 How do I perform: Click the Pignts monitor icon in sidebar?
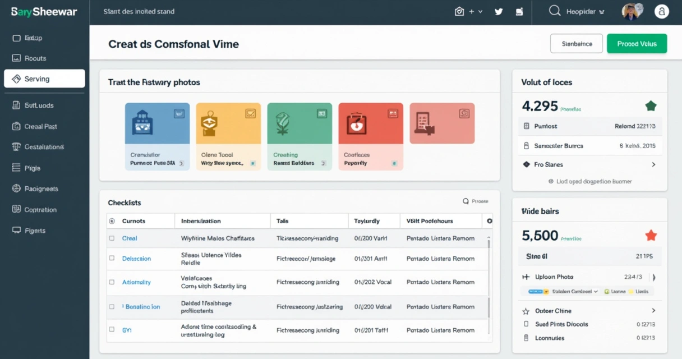coord(16,231)
